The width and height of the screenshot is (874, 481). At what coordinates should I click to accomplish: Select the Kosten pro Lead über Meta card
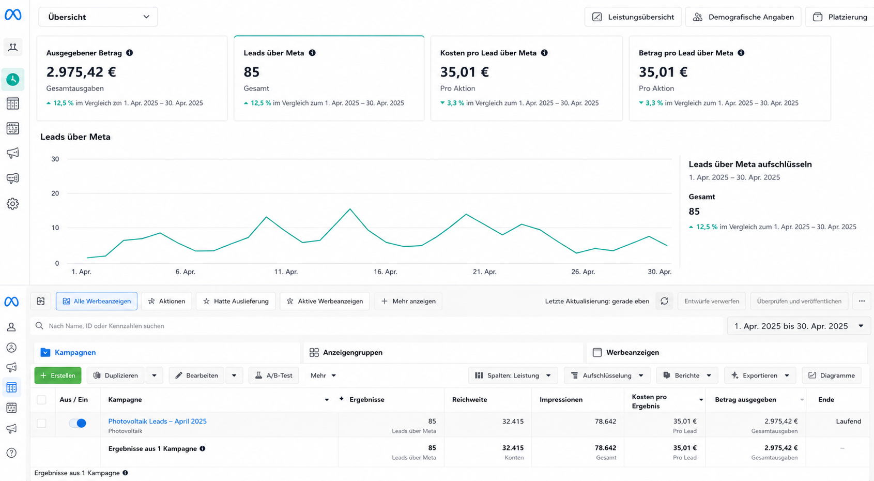527,78
